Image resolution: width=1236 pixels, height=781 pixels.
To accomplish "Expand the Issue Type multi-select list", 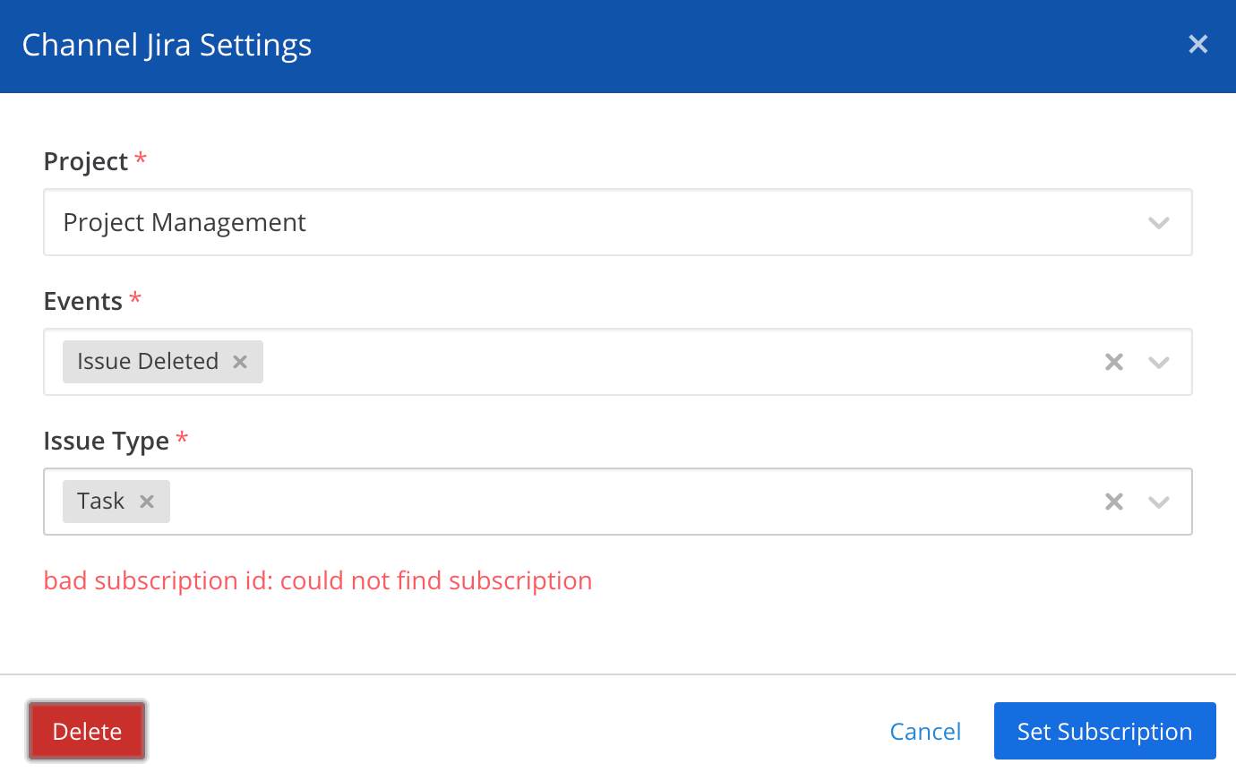I will pyautogui.click(x=627, y=502).
